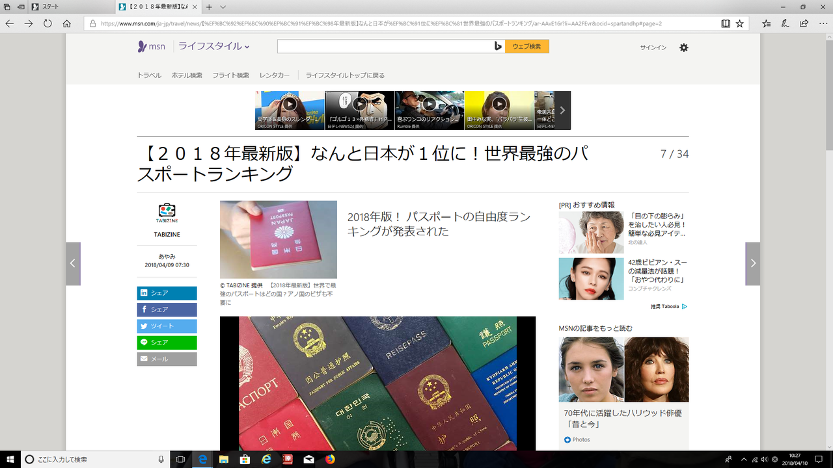Add web notes with pen icon

785,23
